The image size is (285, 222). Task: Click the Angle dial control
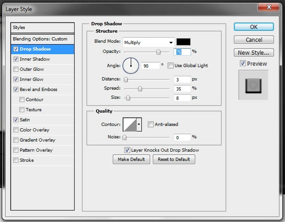[131, 66]
